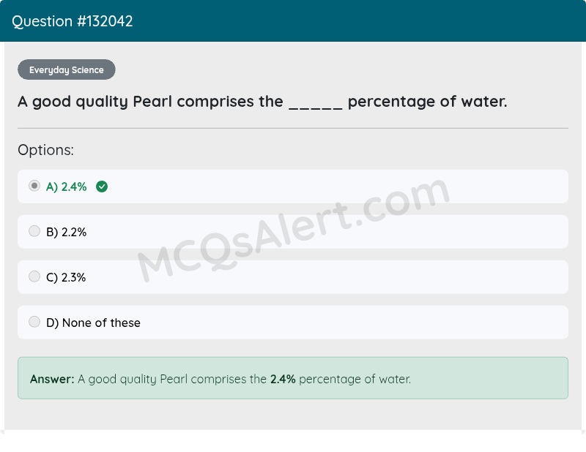This screenshot has width=586, height=452.
Task: Click the teal header bar
Action: coord(293,21)
